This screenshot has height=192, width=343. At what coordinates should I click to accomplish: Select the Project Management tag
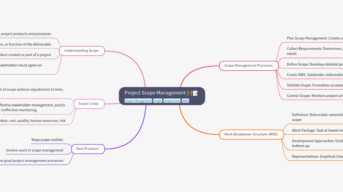click(x=138, y=101)
